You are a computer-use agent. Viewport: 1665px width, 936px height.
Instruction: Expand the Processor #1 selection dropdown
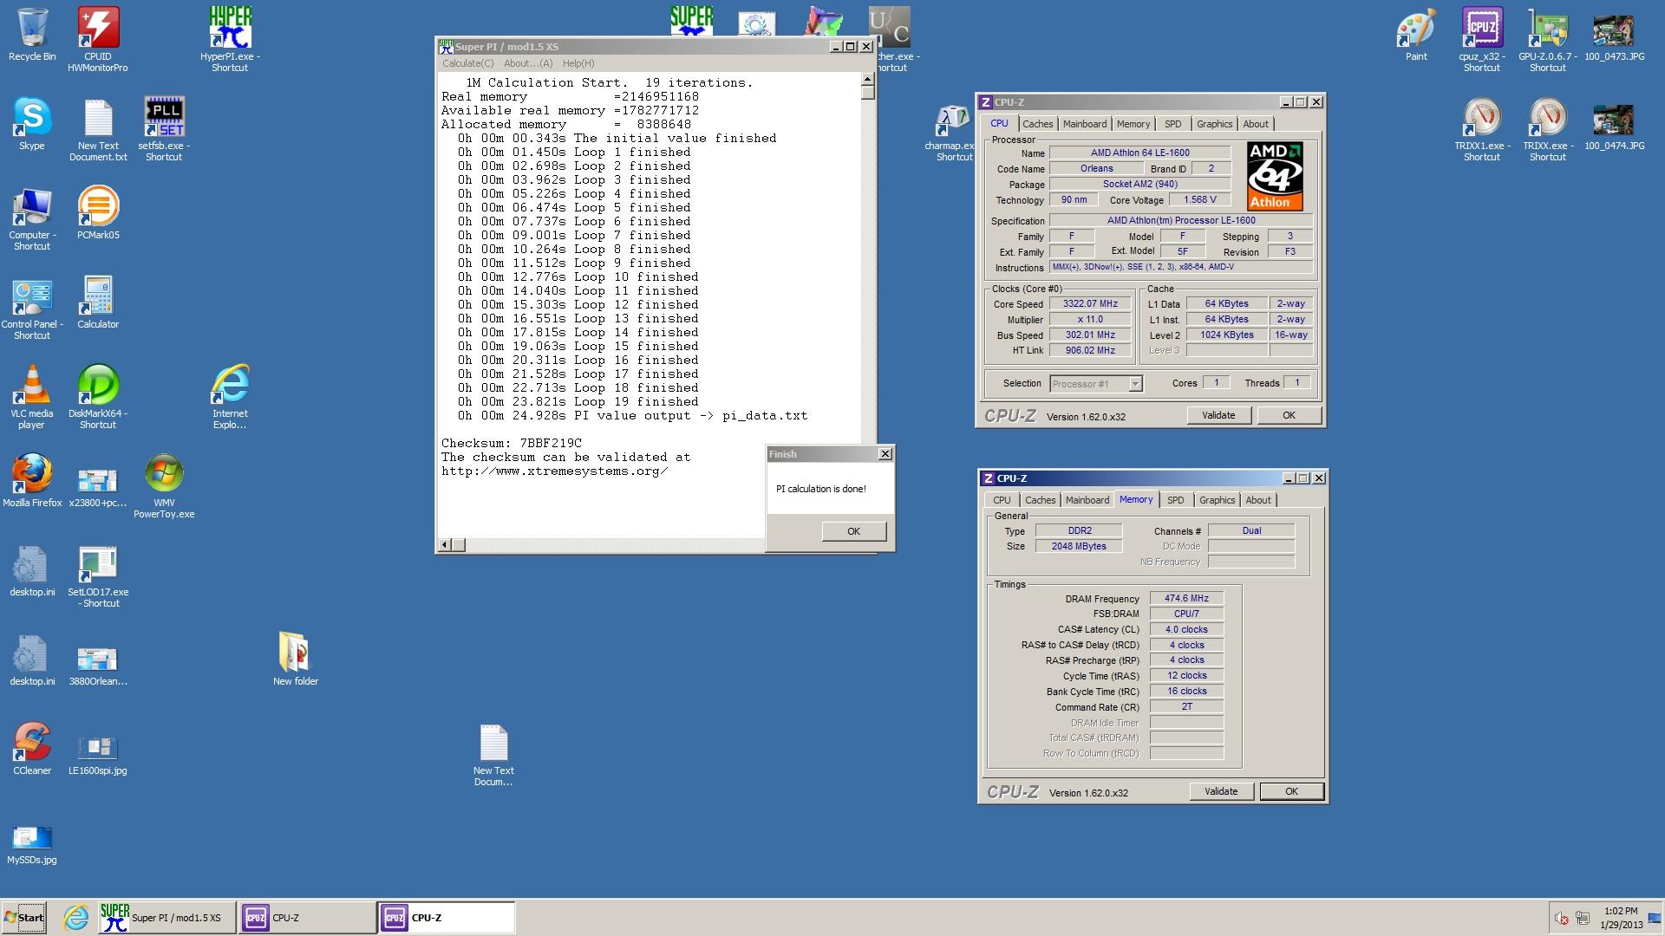point(1135,384)
